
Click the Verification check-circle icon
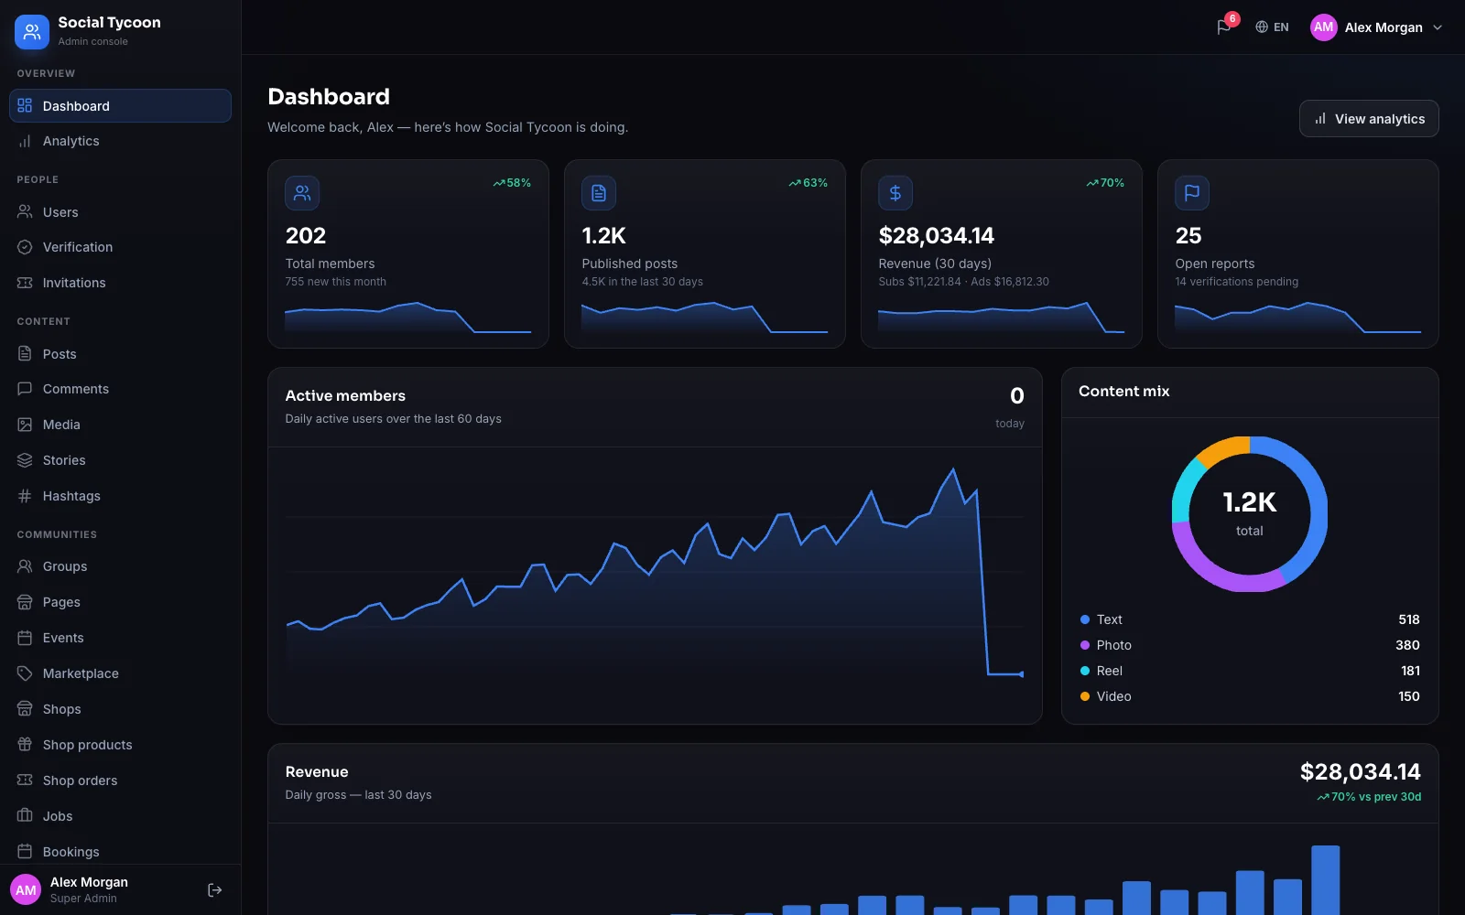click(25, 247)
